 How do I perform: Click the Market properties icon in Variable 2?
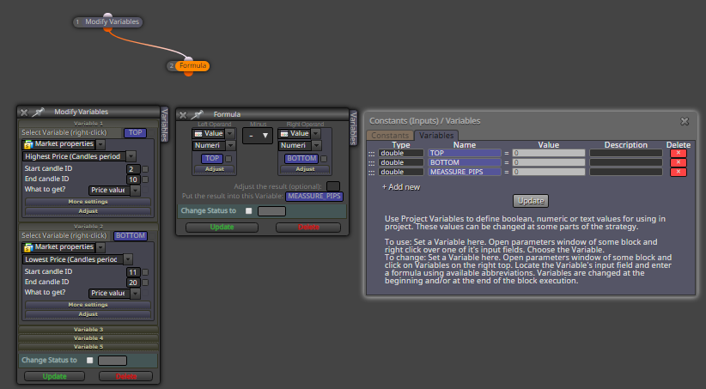(x=28, y=247)
